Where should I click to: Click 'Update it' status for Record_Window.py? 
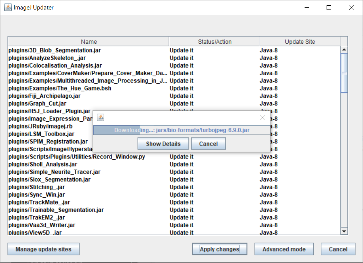pyautogui.click(x=181, y=157)
